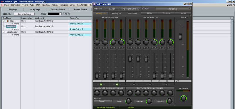Click the store preset icon next to Presets

point(64,14)
